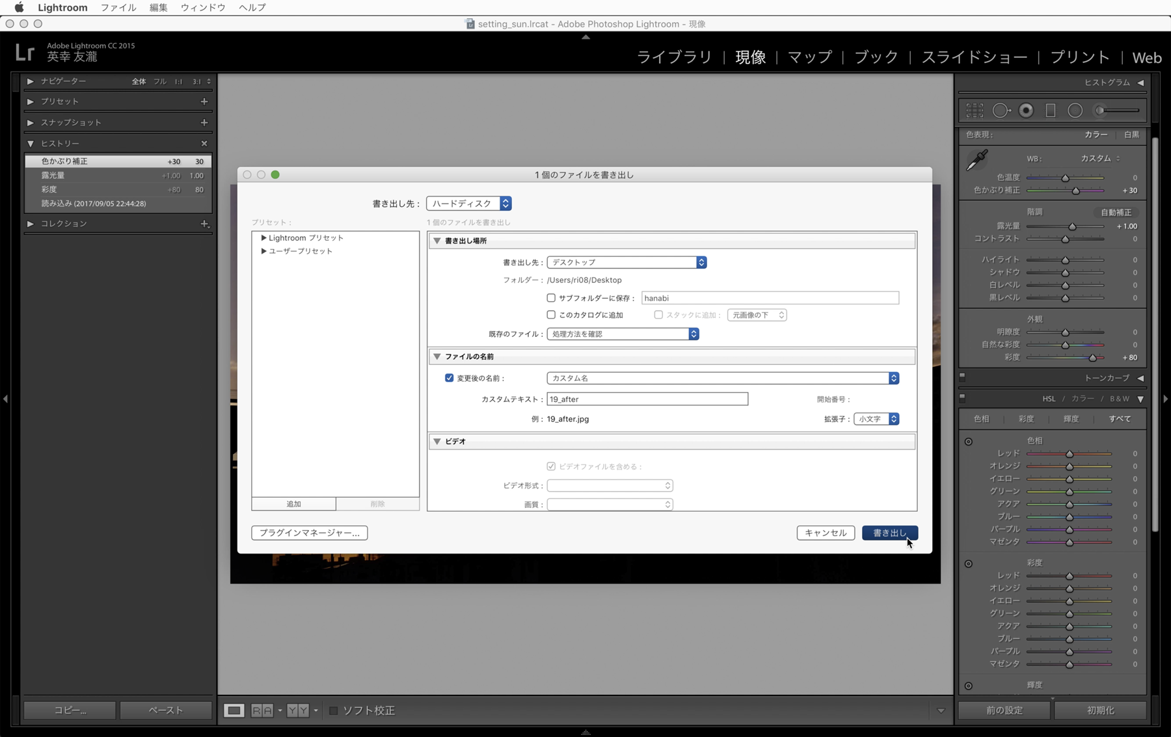Toggle the HSL panel on/off switch
The image size is (1171, 737).
tap(963, 397)
